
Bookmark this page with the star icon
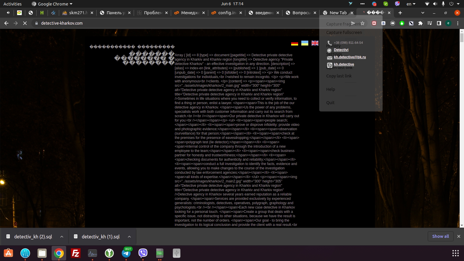362,23
